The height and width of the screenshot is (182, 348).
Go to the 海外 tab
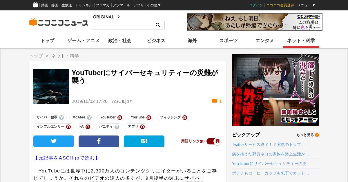(192, 41)
